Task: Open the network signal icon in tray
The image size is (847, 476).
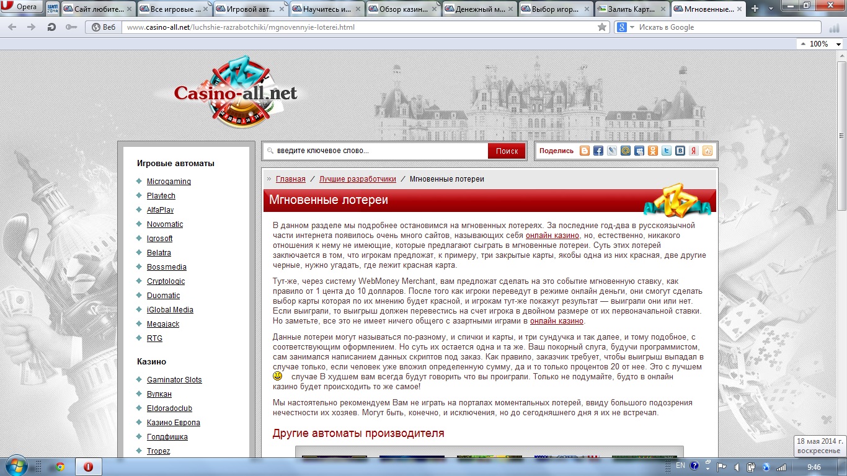Action: point(781,467)
